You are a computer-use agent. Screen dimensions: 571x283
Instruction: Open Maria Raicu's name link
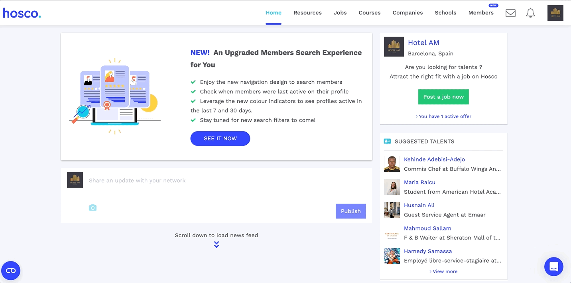[419, 182]
